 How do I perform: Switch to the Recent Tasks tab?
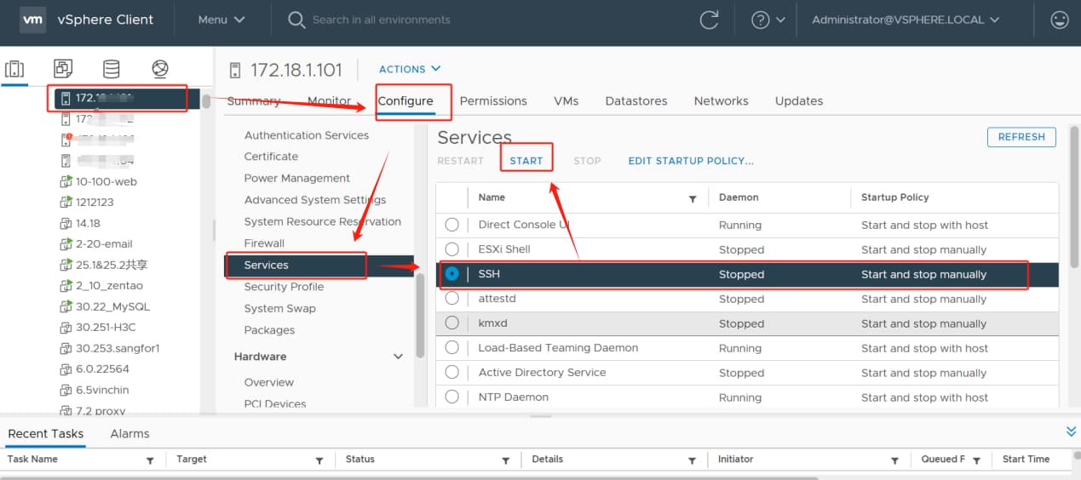pos(46,433)
